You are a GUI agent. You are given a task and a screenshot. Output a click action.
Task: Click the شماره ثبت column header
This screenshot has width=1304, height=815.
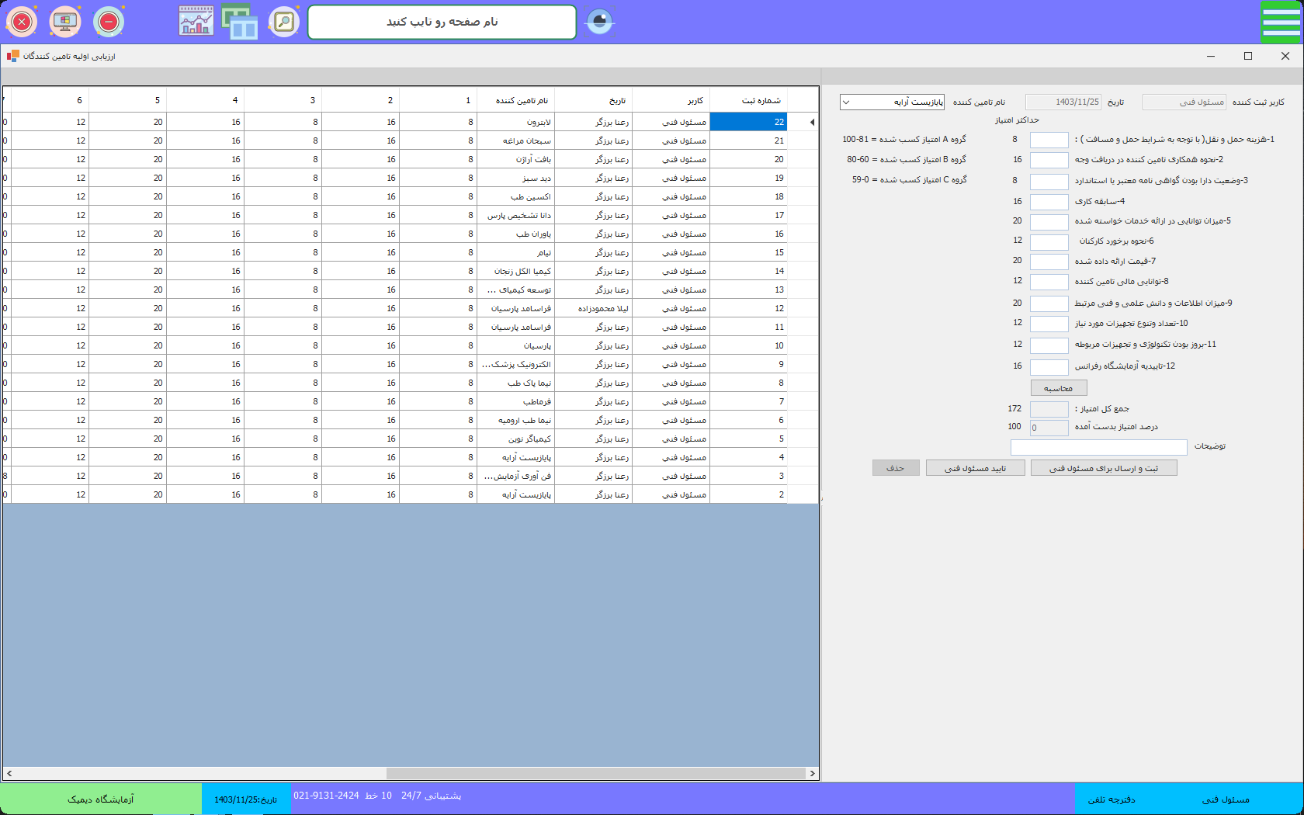[x=748, y=100]
